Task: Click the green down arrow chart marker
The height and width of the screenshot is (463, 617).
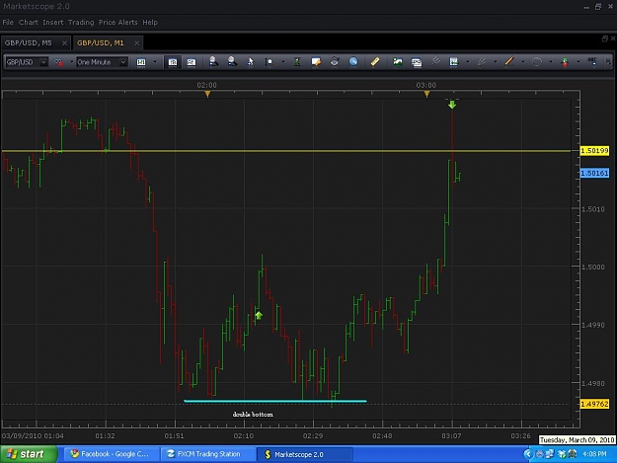Action: (x=452, y=105)
